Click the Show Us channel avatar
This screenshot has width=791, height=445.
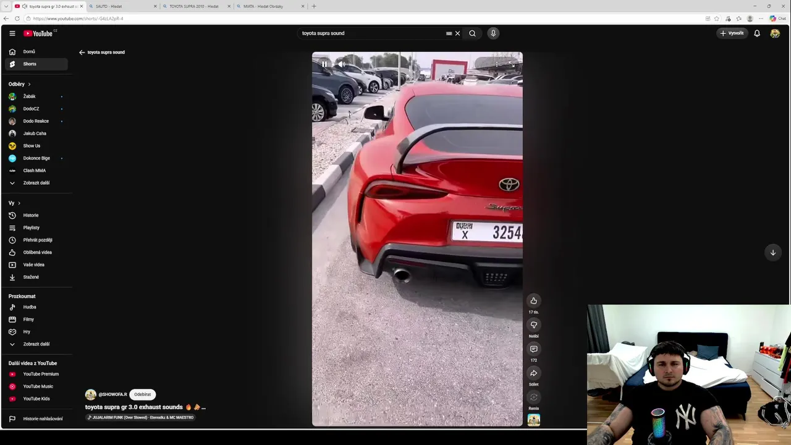[12, 146]
